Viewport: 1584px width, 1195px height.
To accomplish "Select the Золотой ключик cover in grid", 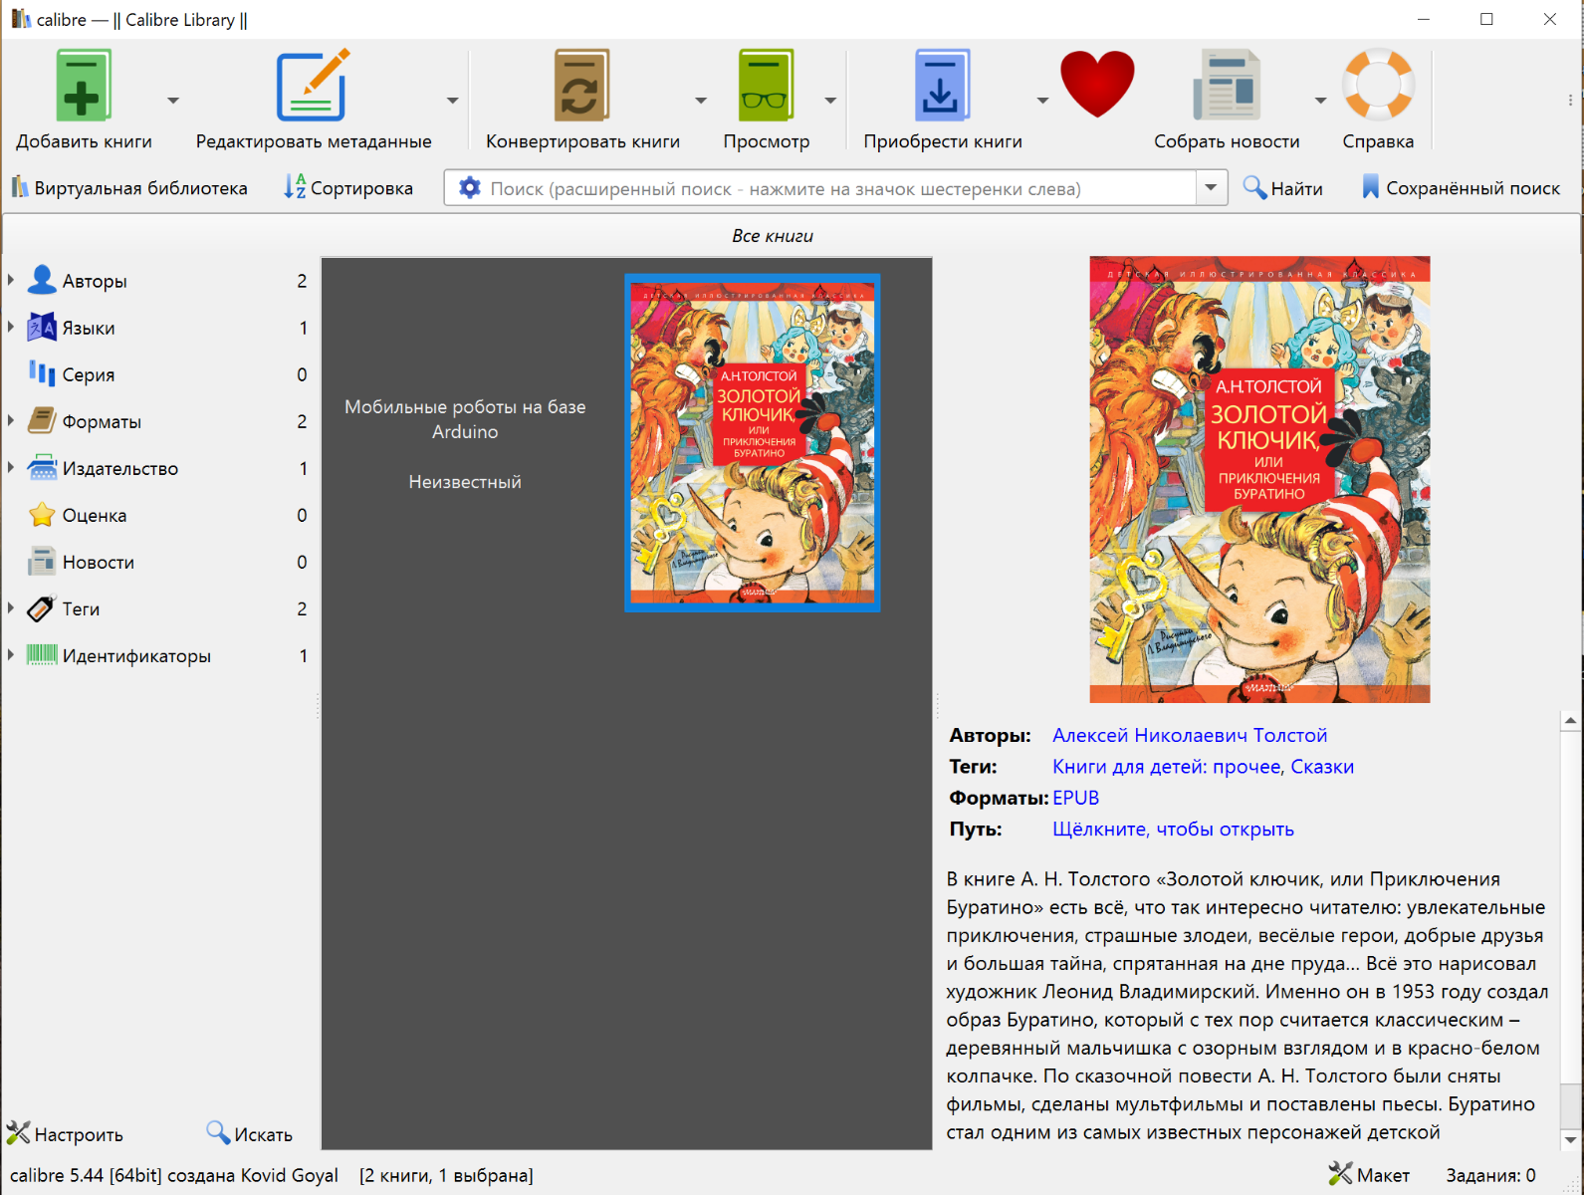I will pos(753,442).
